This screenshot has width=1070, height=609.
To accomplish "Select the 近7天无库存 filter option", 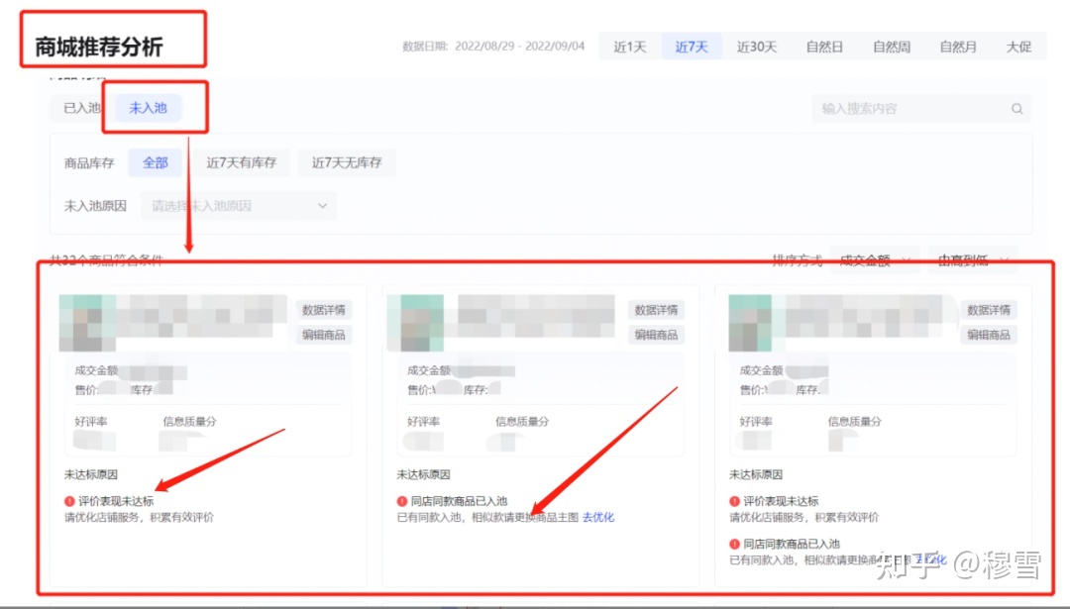I will click(x=347, y=163).
